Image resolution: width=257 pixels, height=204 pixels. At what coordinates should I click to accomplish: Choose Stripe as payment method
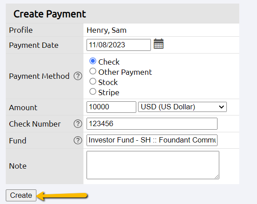tap(93, 91)
